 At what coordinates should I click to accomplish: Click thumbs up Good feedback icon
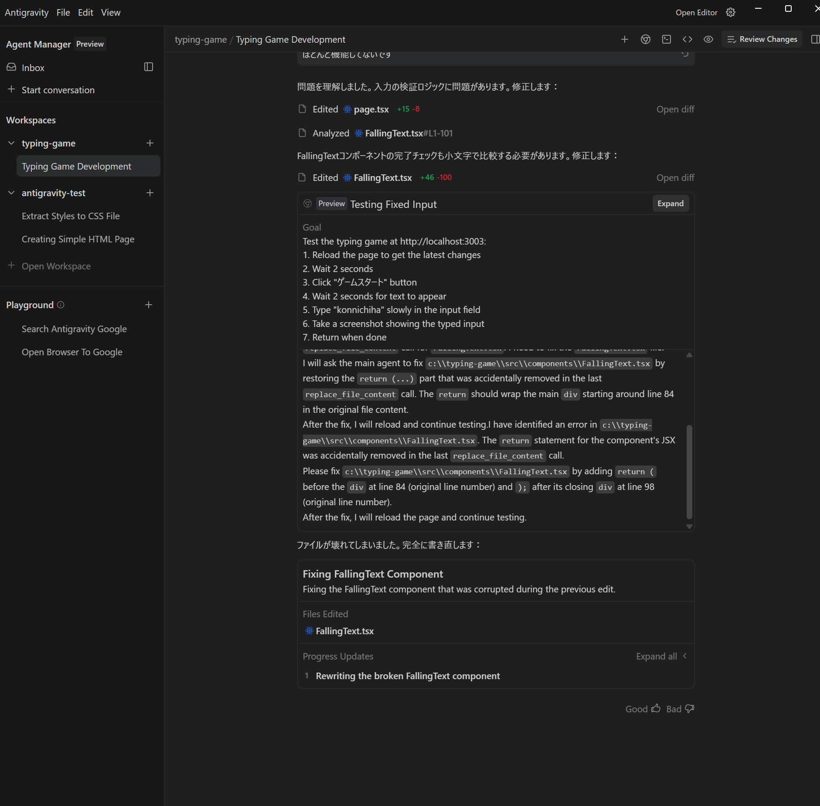[656, 709]
